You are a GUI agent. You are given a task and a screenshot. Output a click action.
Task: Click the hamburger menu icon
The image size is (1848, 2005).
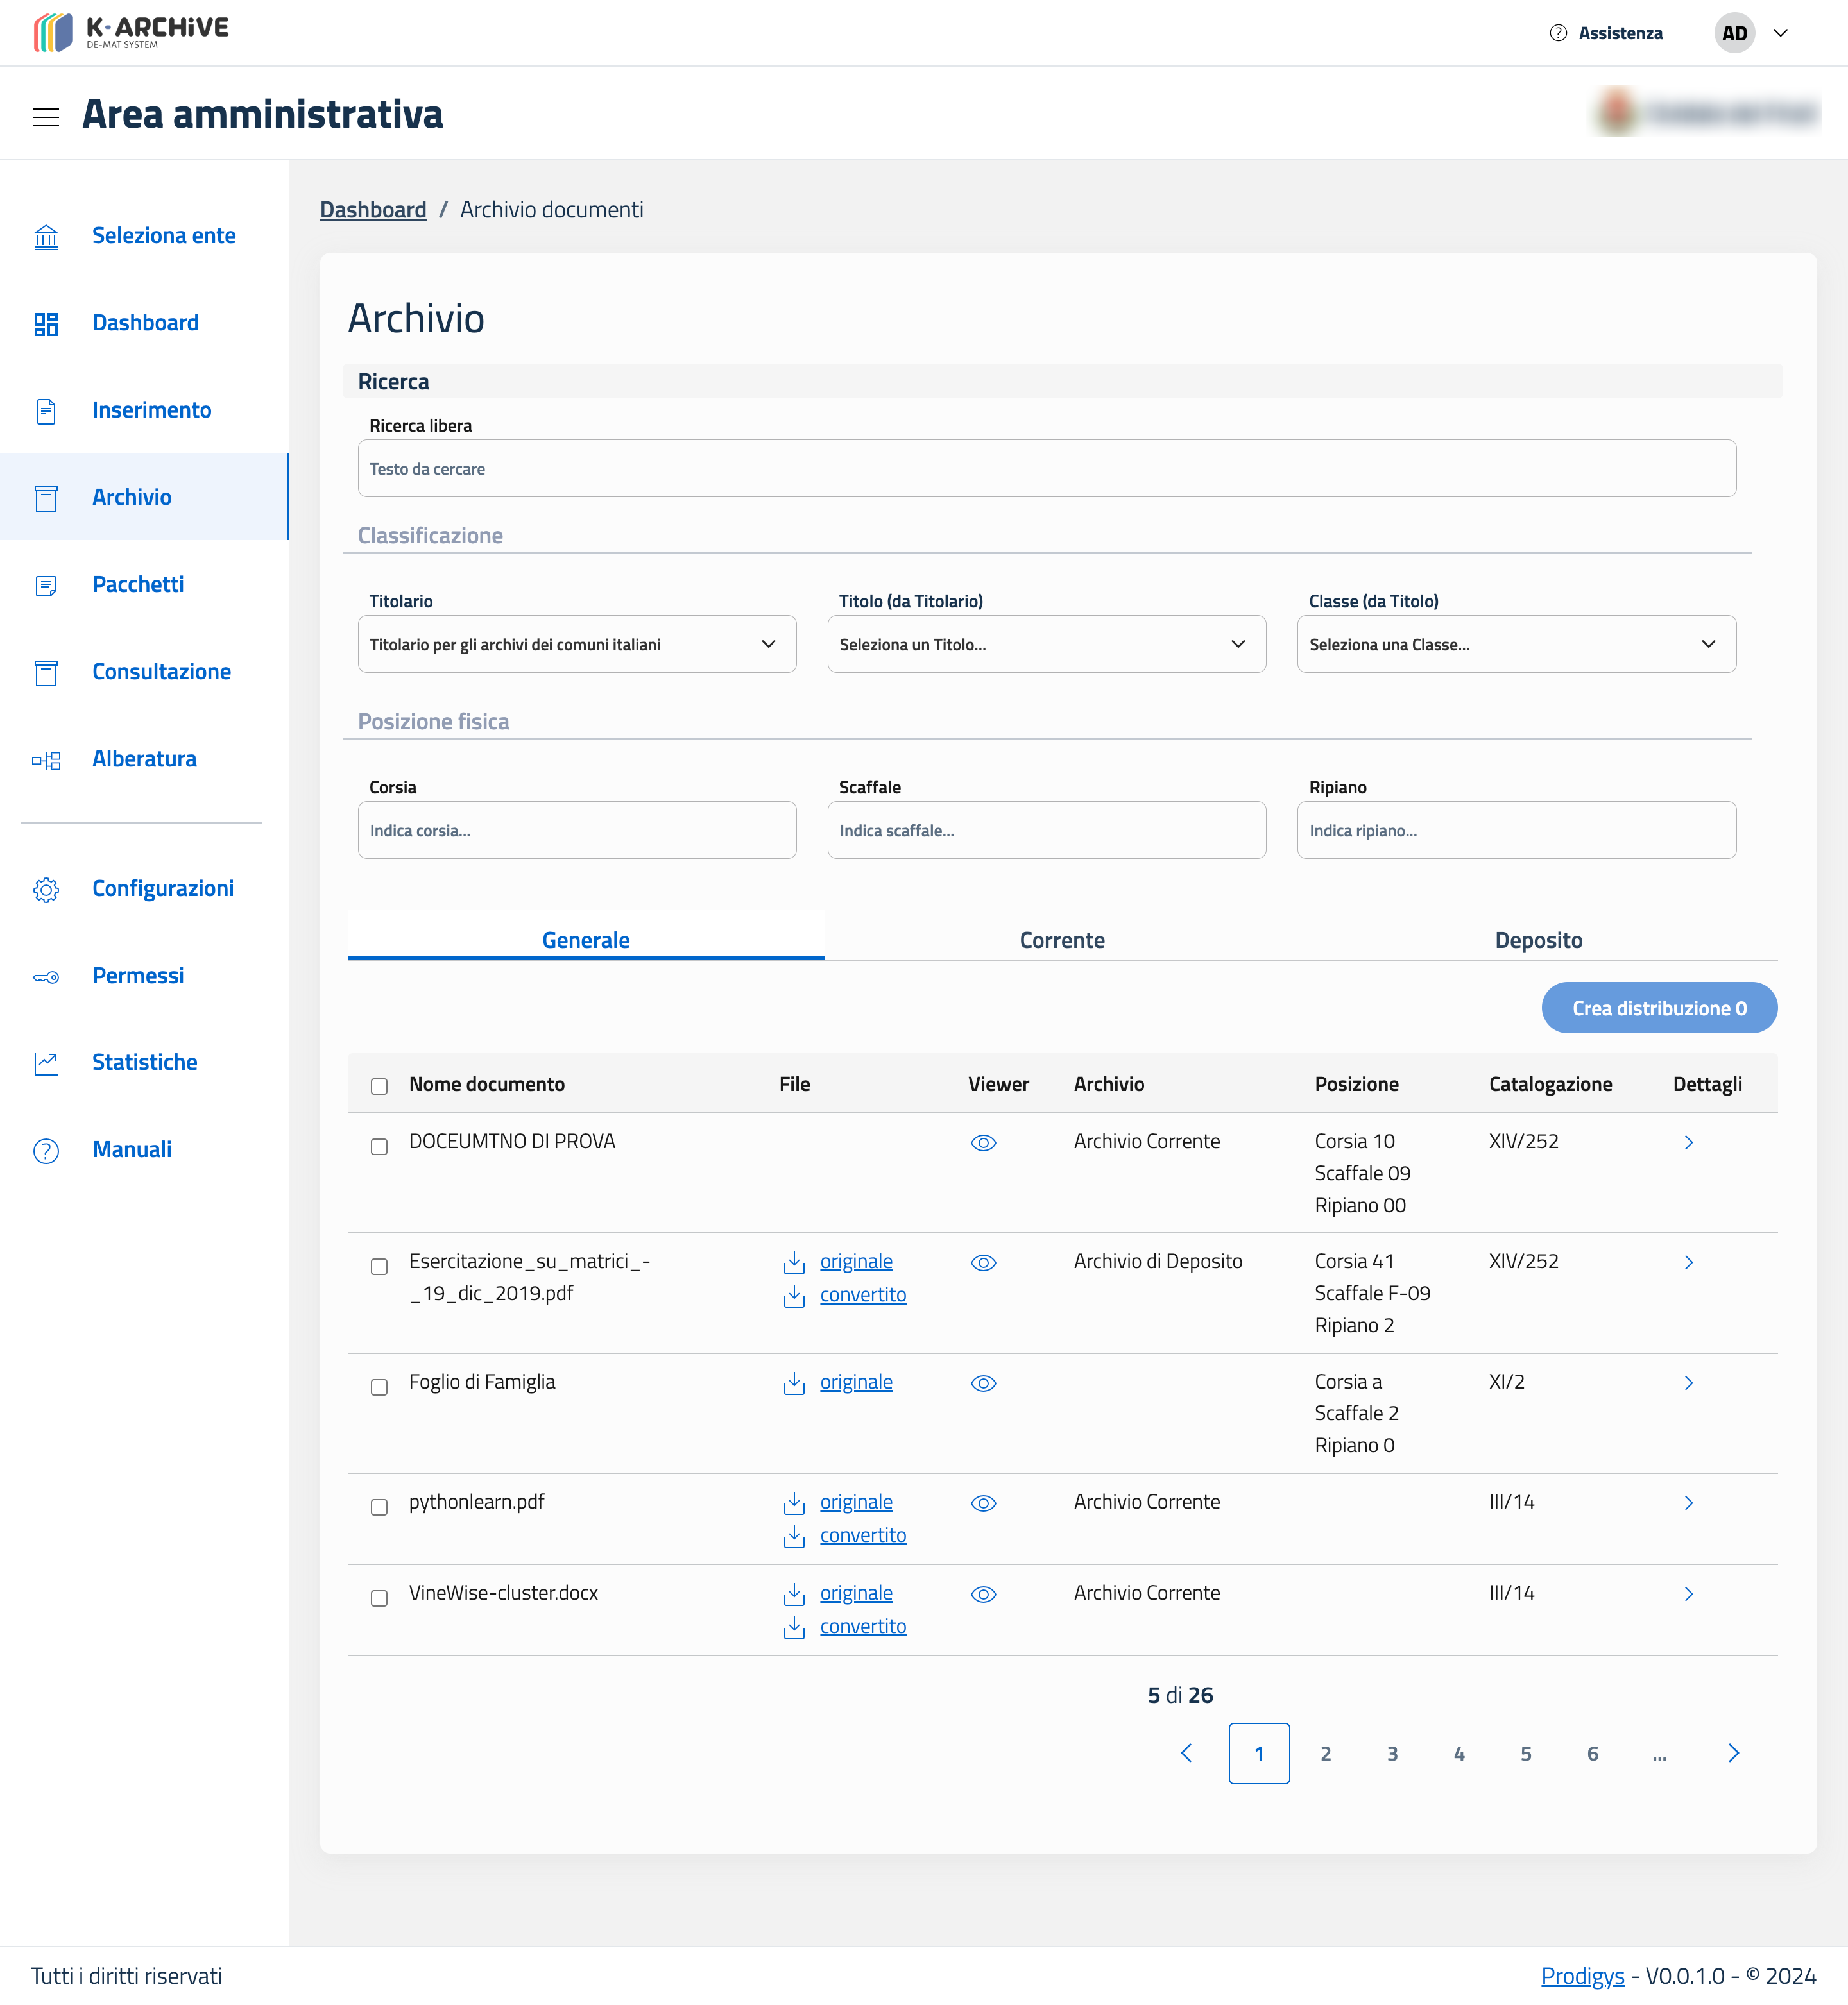click(x=46, y=117)
